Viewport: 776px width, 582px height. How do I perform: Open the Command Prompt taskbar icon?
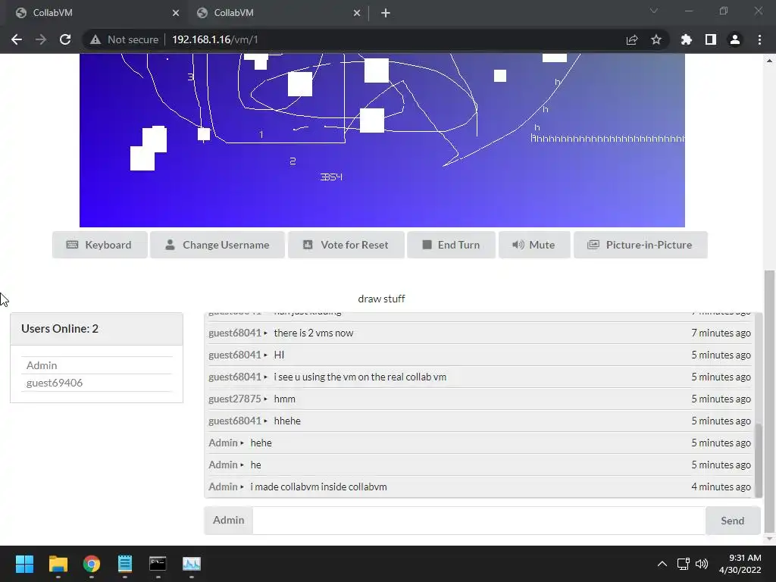click(x=158, y=564)
